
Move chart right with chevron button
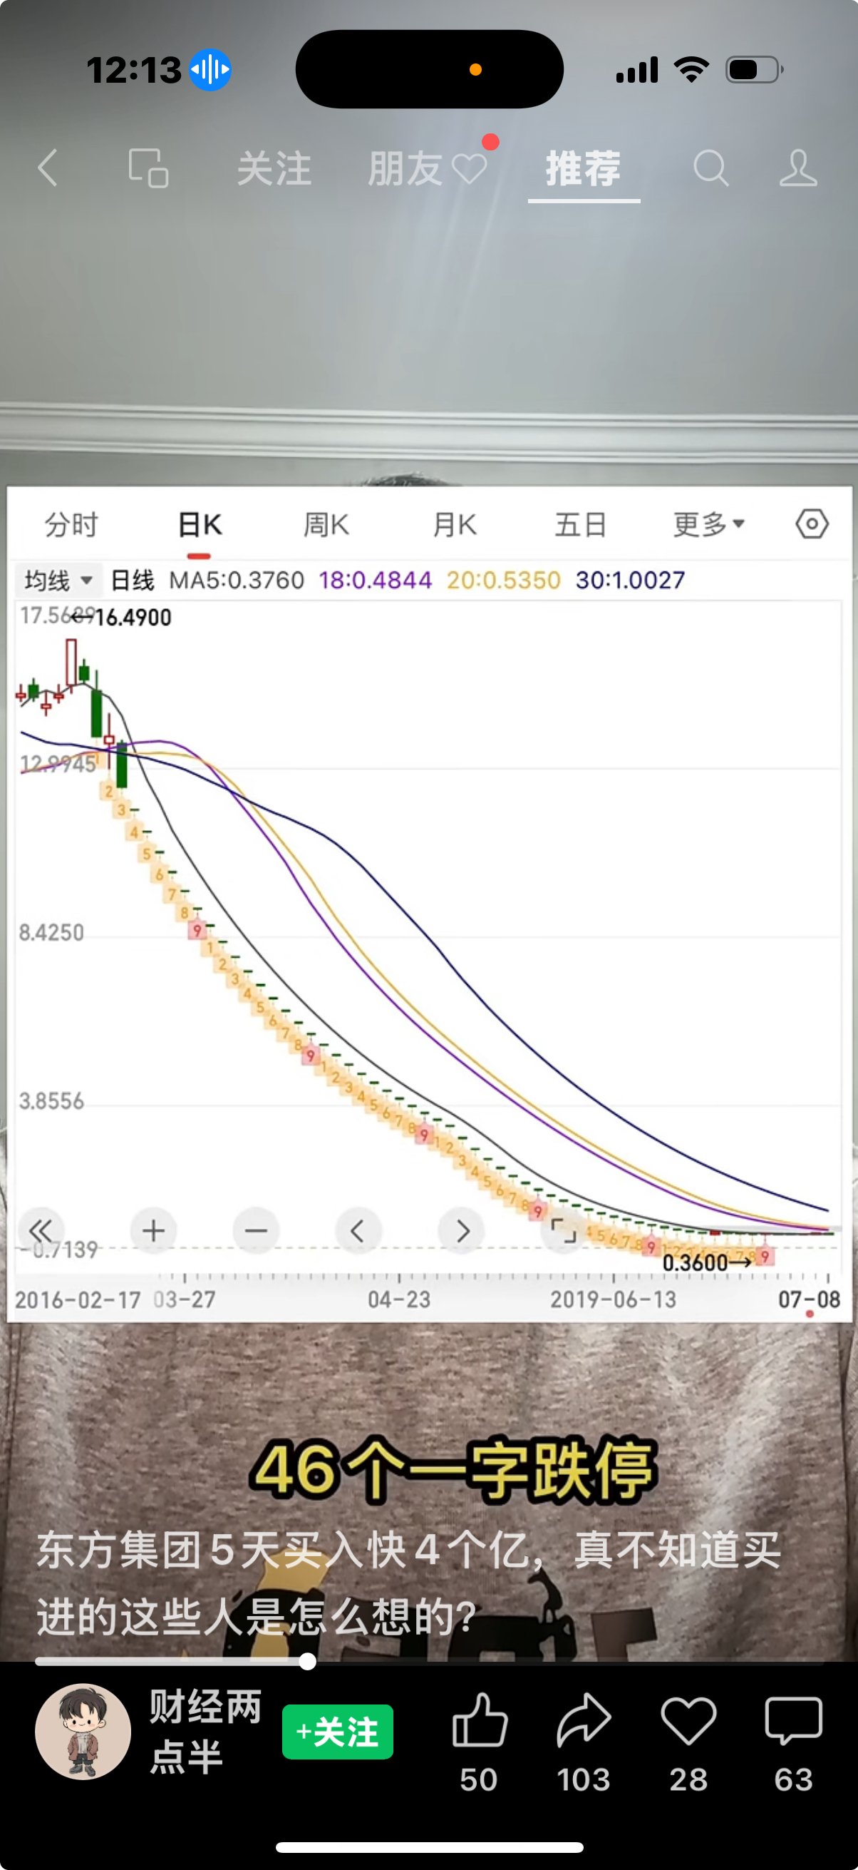461,1230
